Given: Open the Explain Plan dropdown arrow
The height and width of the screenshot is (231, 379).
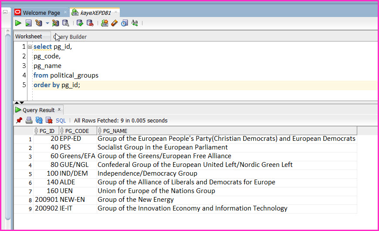Looking at the screenshot, I should point(47,23).
